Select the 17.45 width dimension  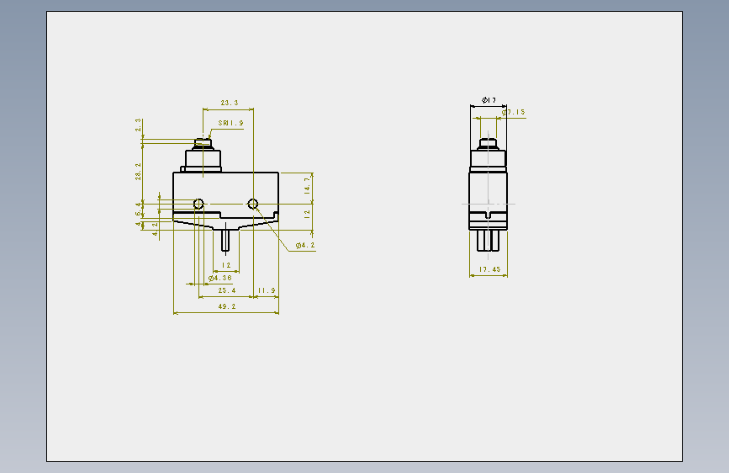point(489,269)
